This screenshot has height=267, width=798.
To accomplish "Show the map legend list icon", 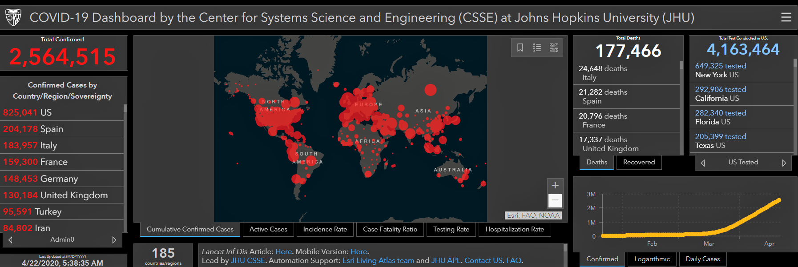I will pos(537,48).
